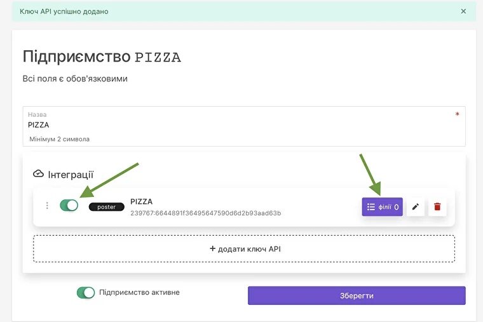The height and width of the screenshot is (322, 483).
Task: Click the Підприємство активне label text
Action: (x=139, y=293)
